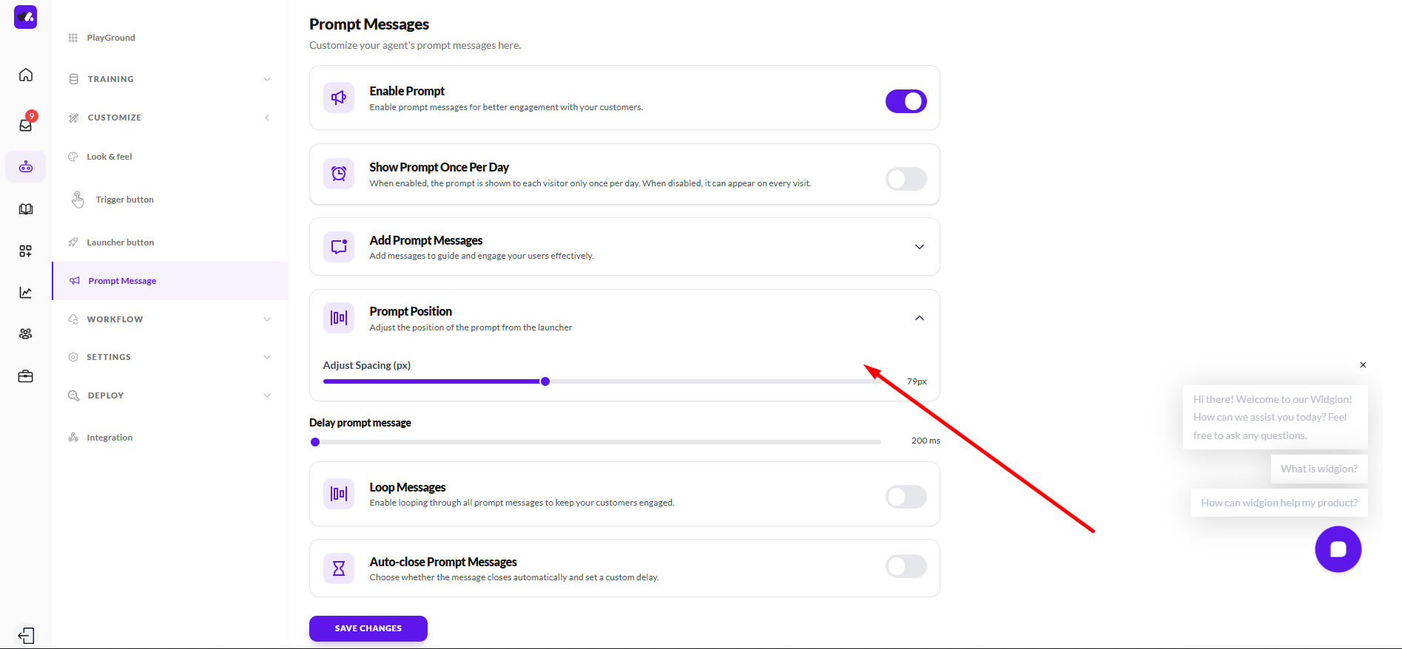Screen dimensions: 1402x649
Task: Disable the Enable Prompt toggle
Action: [906, 101]
